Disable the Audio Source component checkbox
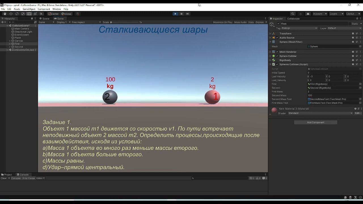363x204 pixels. [x=277, y=38]
